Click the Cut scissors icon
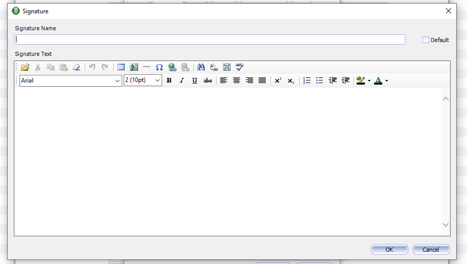The height and width of the screenshot is (264, 467). (38, 67)
